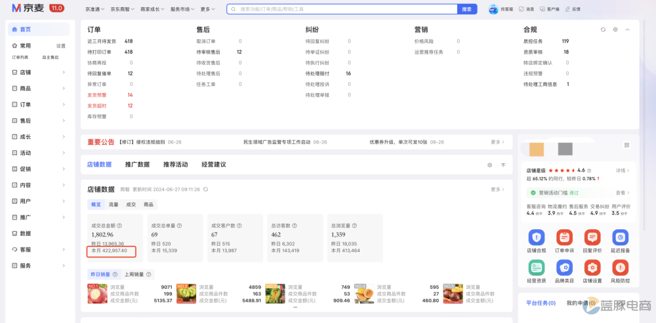Click 查看 for 营销活动门槛

click(623, 193)
